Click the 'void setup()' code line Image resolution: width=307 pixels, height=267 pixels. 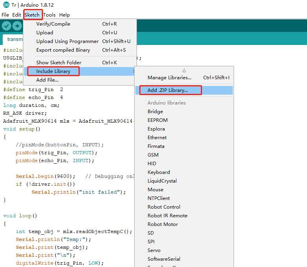[22, 129]
